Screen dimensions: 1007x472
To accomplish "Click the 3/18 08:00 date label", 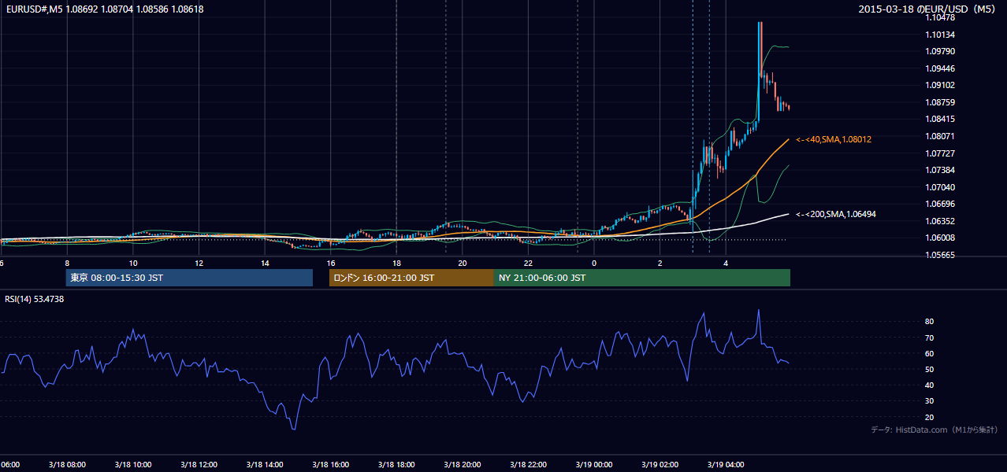I will (67, 464).
